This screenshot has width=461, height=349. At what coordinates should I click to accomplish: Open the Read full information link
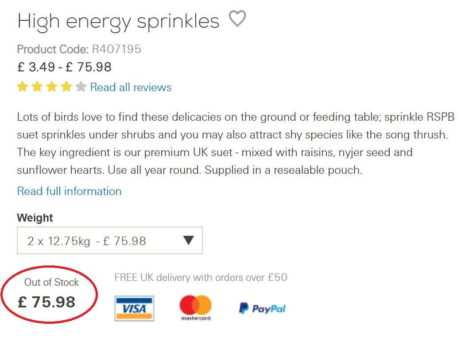69,191
